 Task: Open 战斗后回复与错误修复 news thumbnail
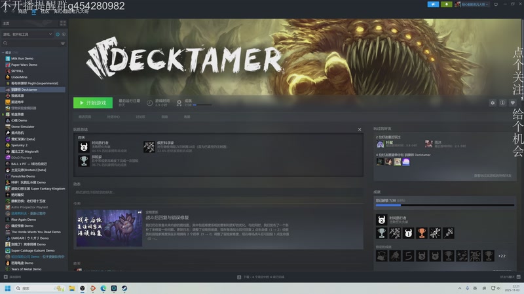pos(109,228)
